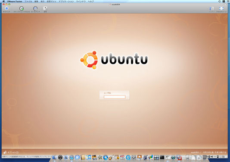Enter Full Screen mode via toolbar icon
The height and width of the screenshot is (162, 230).
[x=221, y=9]
